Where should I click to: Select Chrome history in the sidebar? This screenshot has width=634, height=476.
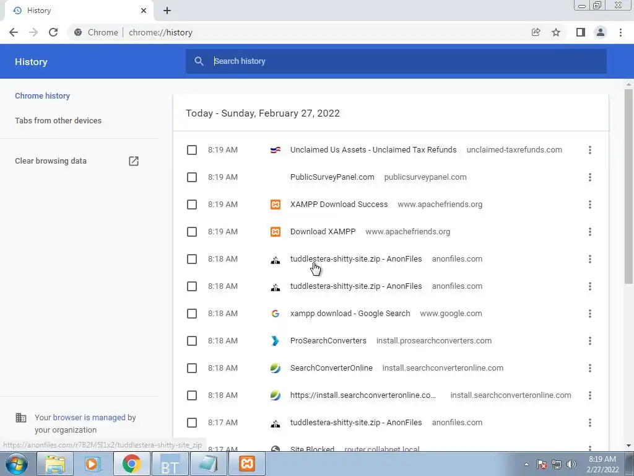(x=43, y=96)
